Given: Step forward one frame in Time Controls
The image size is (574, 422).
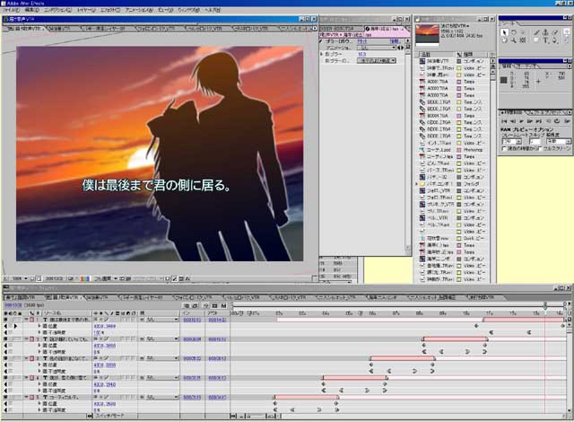Looking at the screenshot, I should point(530,121).
